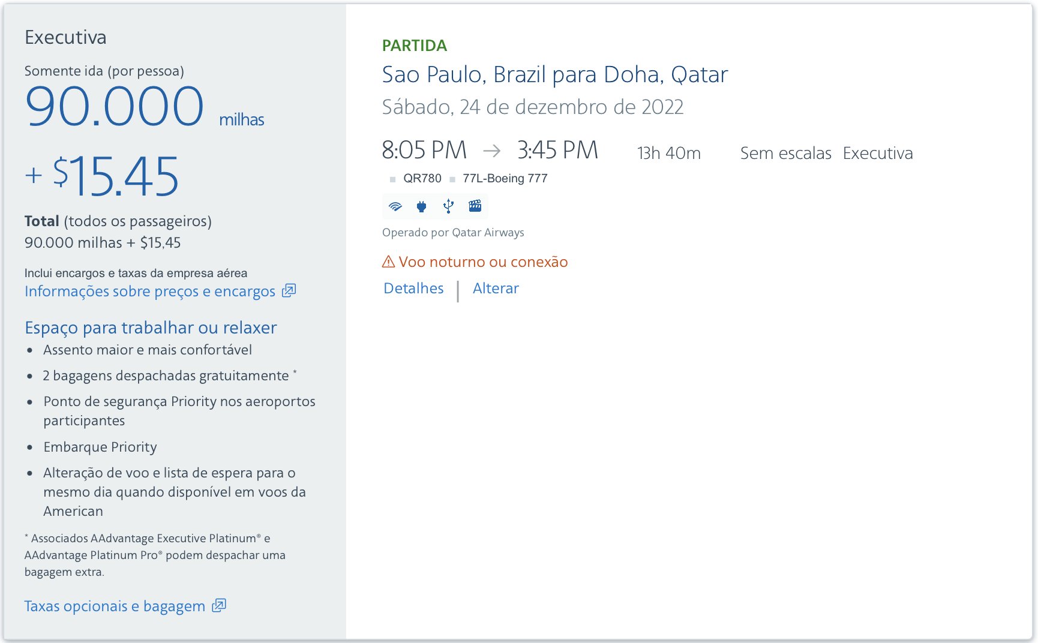This screenshot has height=643, width=1038.
Task: Click the Wi-Fi amenity icon
Action: click(x=395, y=206)
